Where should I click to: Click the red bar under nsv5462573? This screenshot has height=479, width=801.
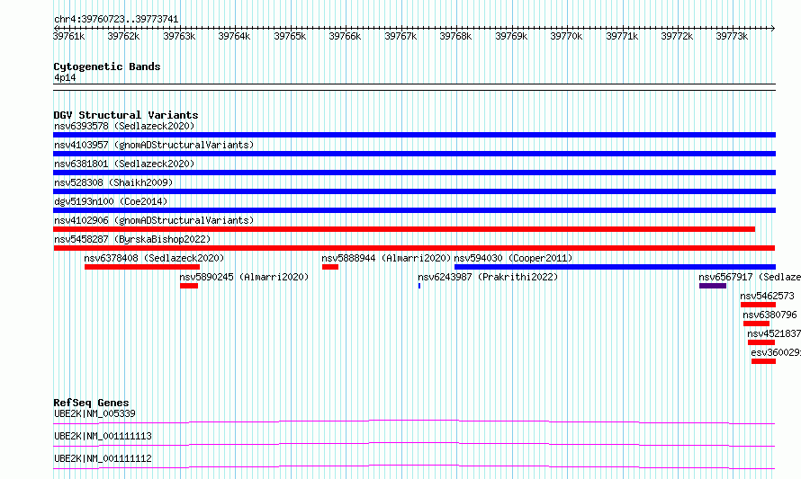click(x=758, y=305)
